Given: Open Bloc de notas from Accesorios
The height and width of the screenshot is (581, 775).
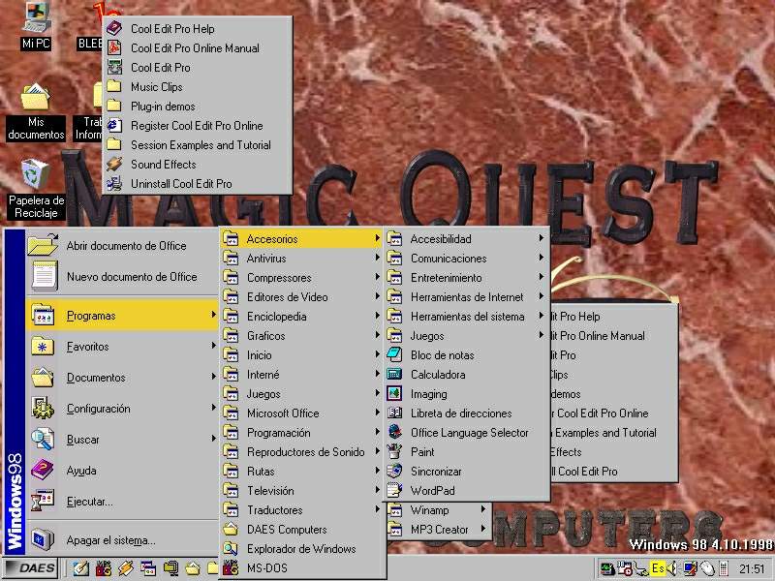Looking at the screenshot, I should pos(468,354).
